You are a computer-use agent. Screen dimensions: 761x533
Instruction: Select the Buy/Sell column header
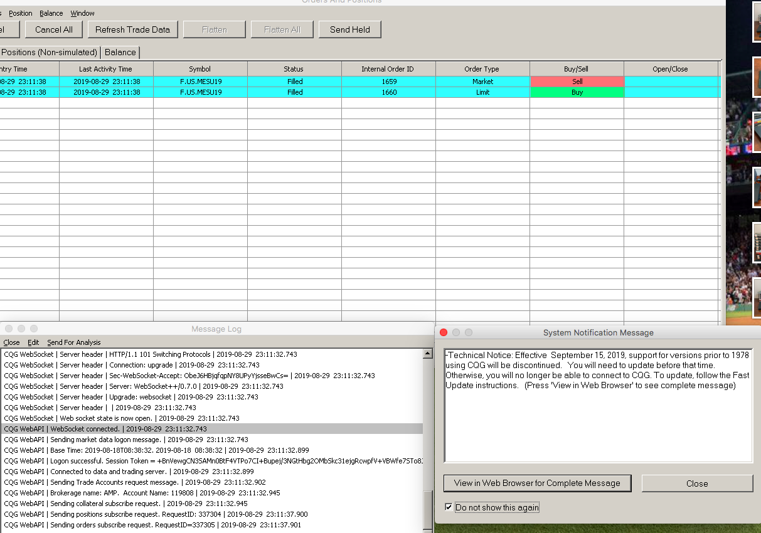(x=577, y=69)
